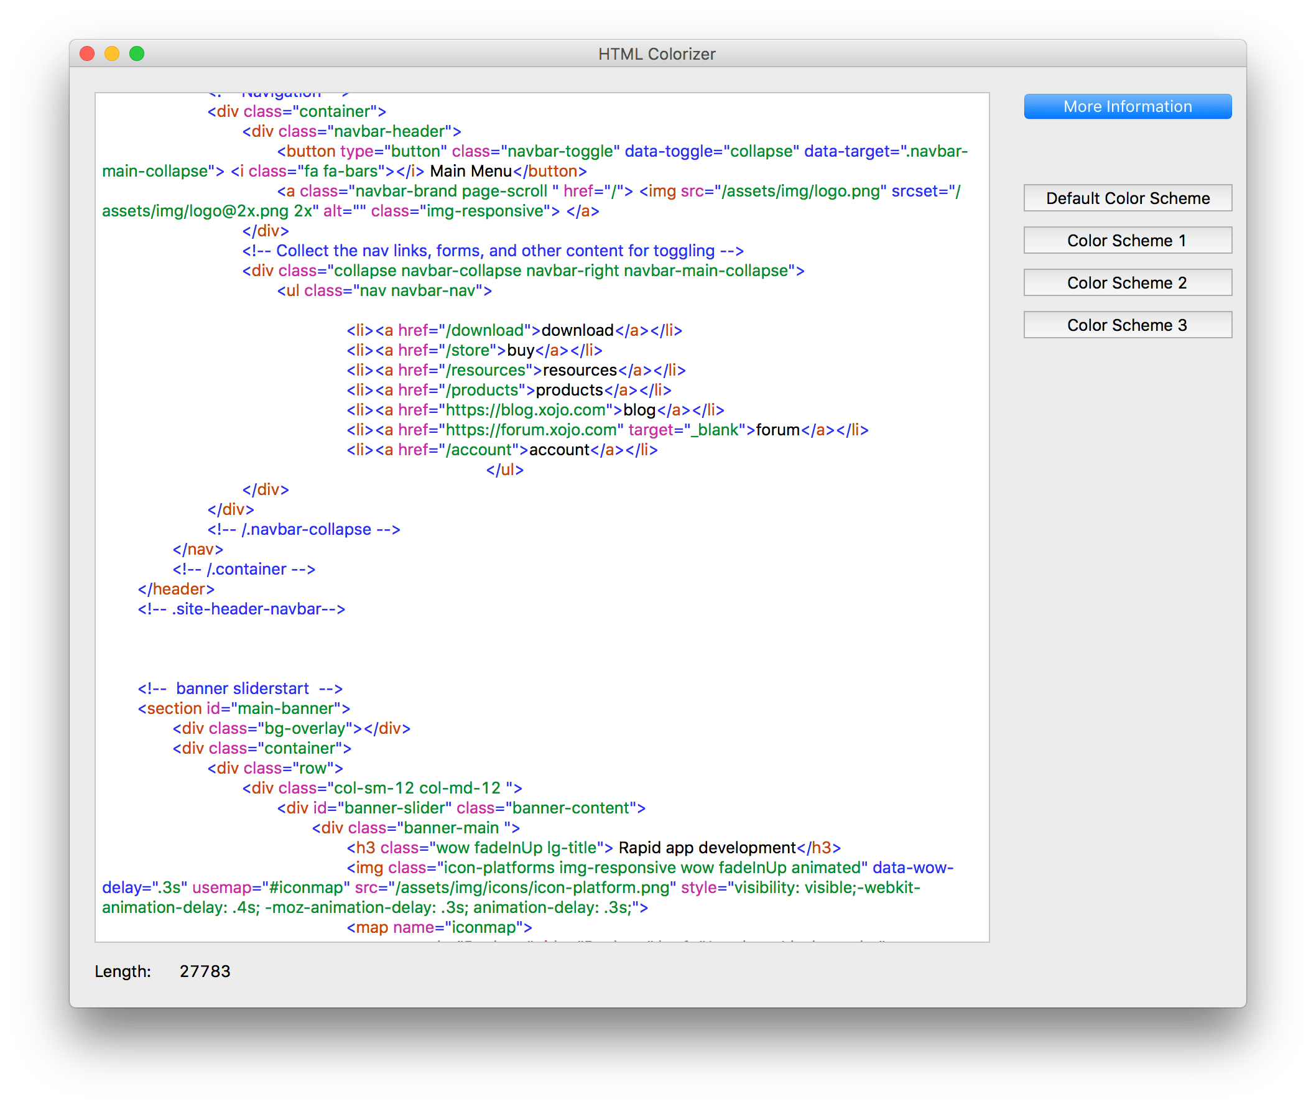Click the closing header tag
The image size is (1316, 1107).
[177, 590]
